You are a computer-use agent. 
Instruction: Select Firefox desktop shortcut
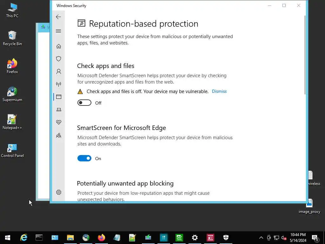[x=12, y=66]
